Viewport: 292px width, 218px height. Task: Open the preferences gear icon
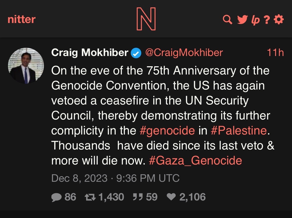[279, 19]
